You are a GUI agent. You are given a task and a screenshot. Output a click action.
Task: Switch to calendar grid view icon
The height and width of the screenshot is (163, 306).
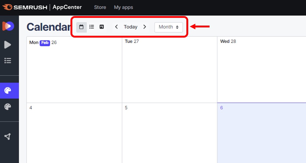pyautogui.click(x=81, y=27)
